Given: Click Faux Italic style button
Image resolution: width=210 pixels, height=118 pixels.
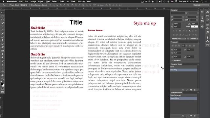Looking at the screenshot, I should [177, 31].
